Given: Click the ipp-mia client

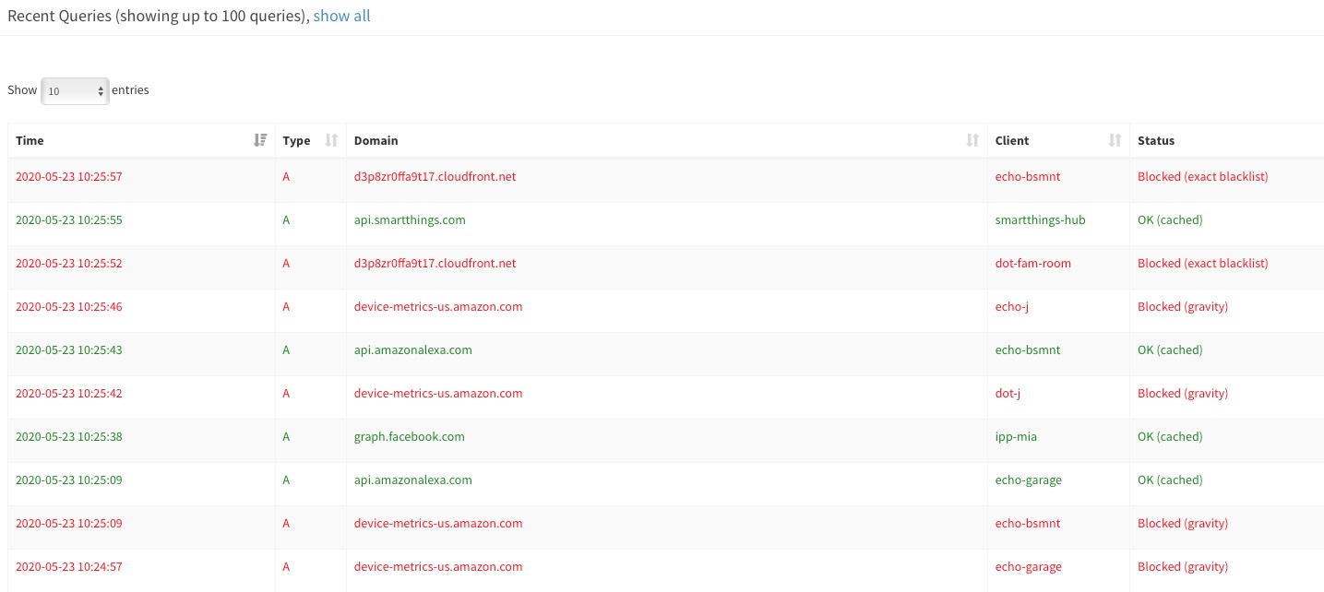Looking at the screenshot, I should 1016,436.
